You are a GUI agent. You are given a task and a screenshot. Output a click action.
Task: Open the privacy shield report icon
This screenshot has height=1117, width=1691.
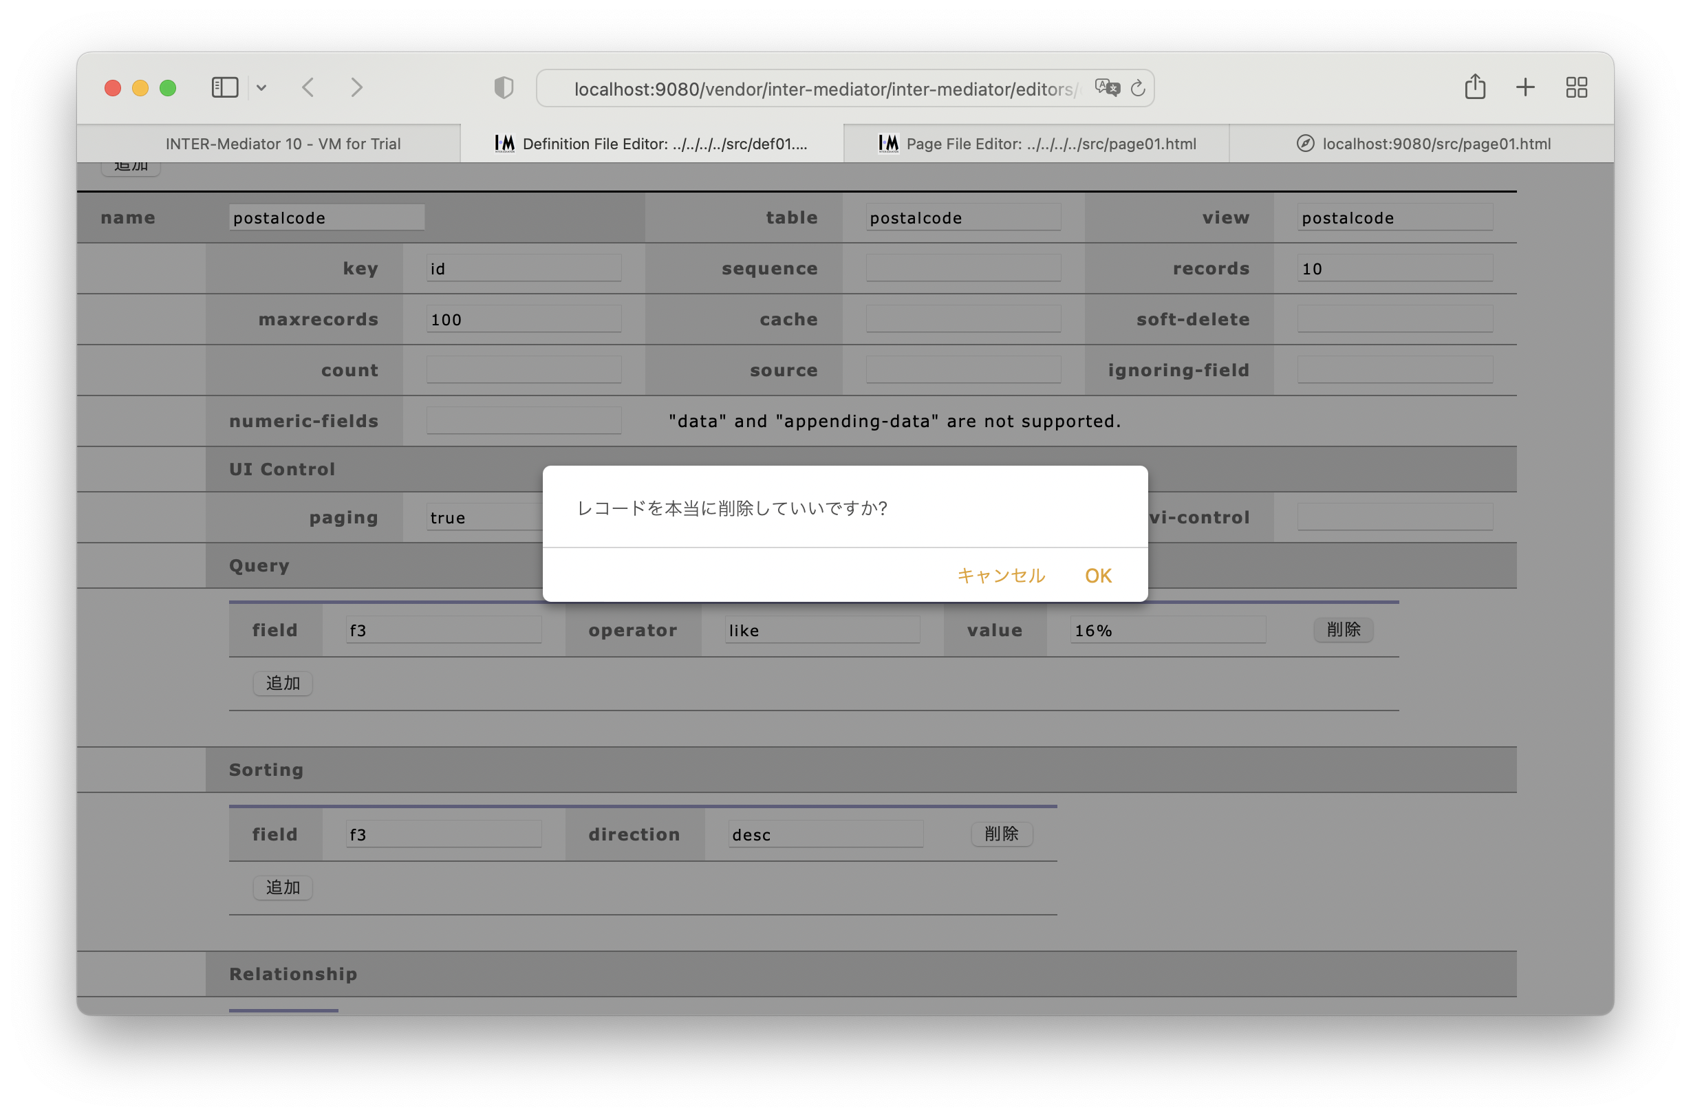(504, 87)
